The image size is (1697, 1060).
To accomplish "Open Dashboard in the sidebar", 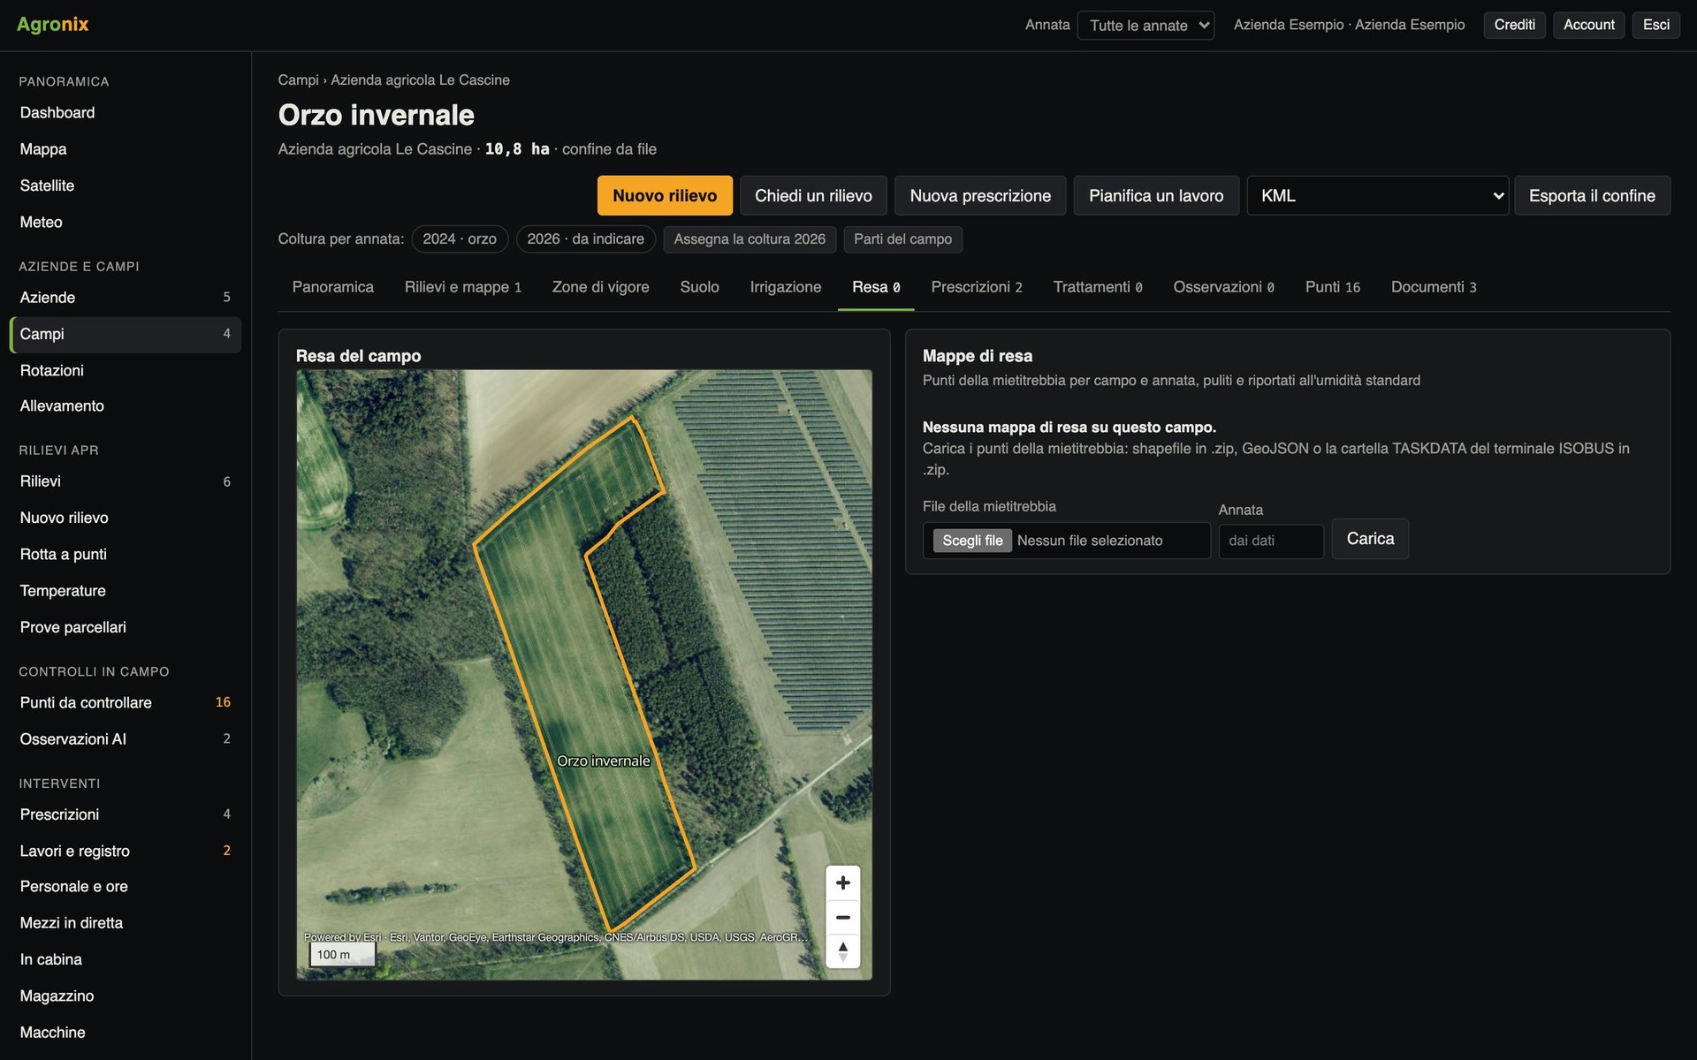I will tap(125, 113).
